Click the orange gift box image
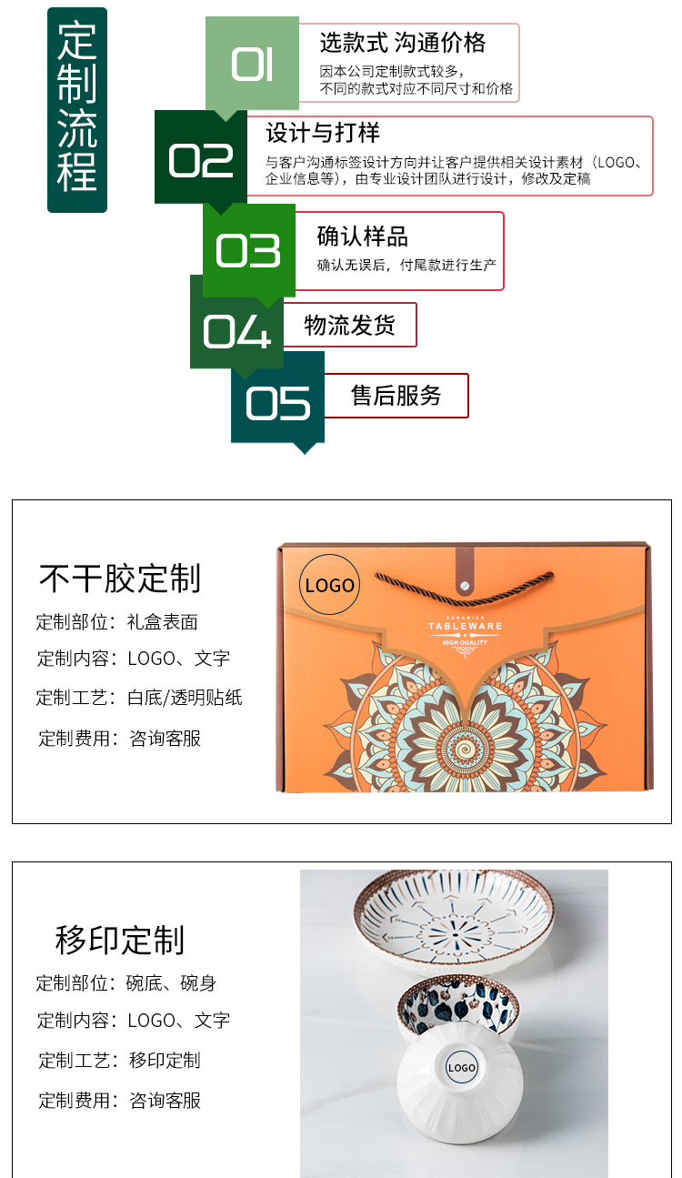Screen dimensions: 682x1178 [465, 667]
